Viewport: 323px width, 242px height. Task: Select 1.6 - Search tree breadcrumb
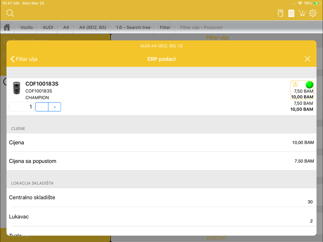(x=133, y=27)
